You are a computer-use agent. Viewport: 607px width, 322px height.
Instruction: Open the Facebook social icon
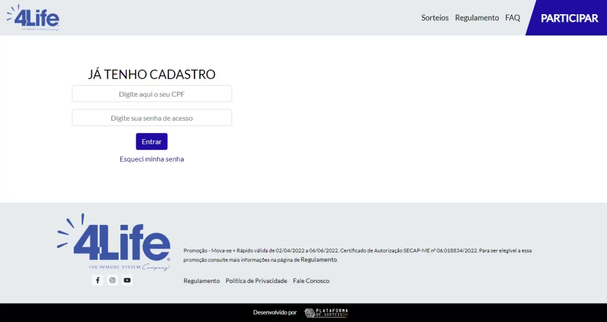point(98,280)
